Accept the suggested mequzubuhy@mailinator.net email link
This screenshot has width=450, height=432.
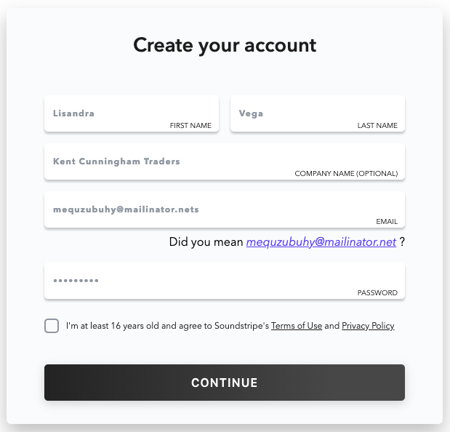321,242
